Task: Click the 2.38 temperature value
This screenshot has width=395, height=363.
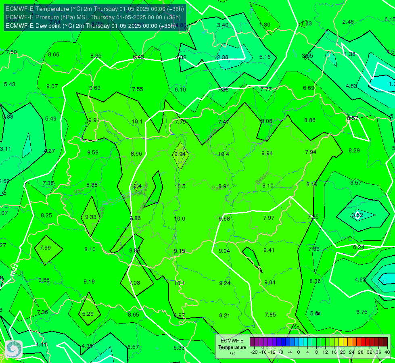Action: click(x=223, y=57)
